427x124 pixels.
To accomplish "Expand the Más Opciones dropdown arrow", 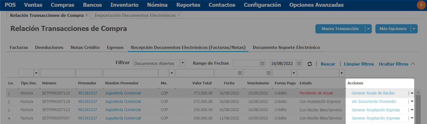I will click(x=414, y=29).
